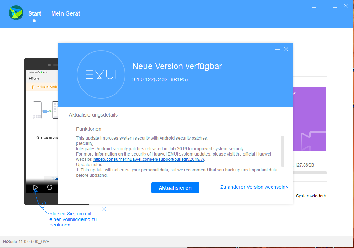Click the Systemwiederh. link
The image size is (354, 248).
[x=311, y=196]
